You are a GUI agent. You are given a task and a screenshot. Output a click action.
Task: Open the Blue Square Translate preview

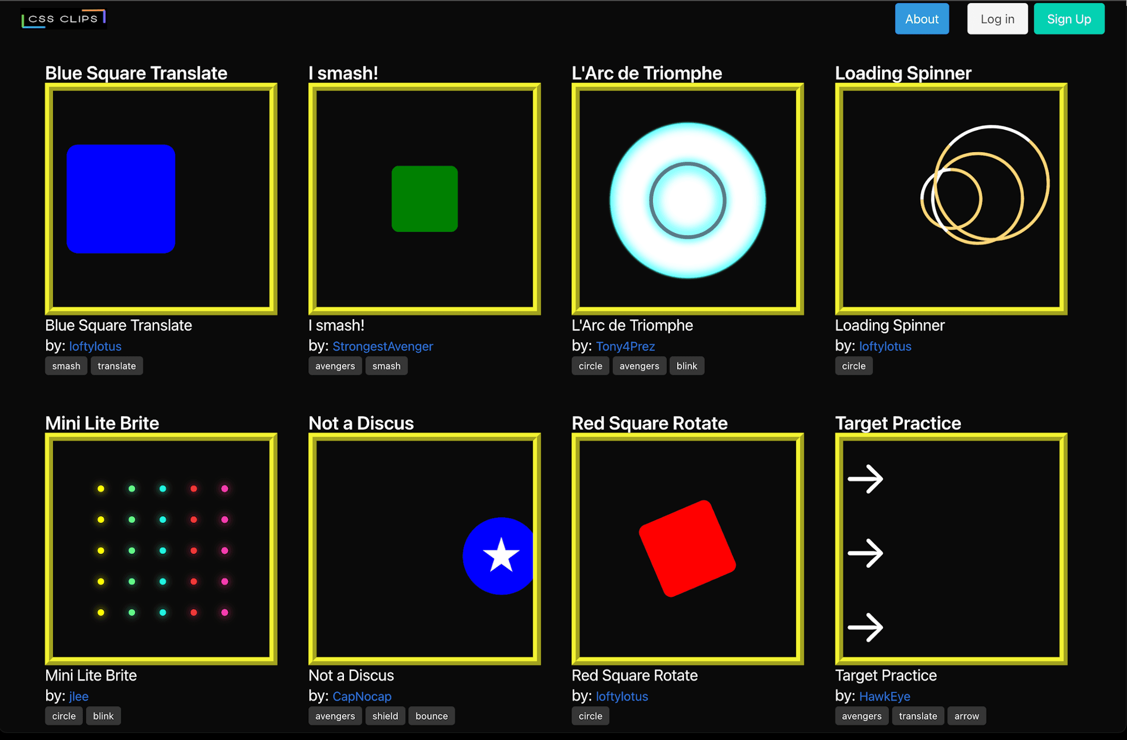[161, 199]
